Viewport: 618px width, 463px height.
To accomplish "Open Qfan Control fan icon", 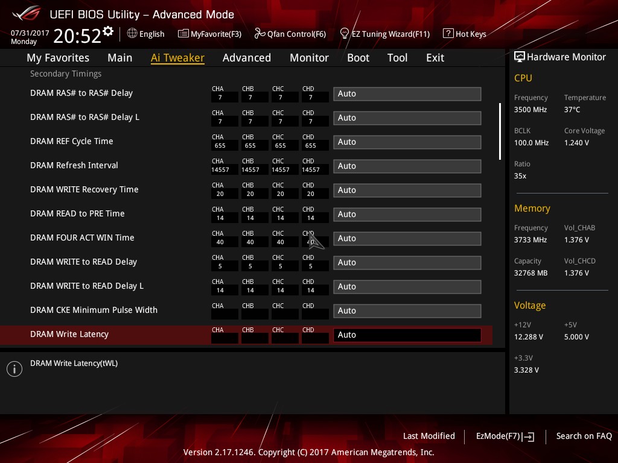I will tap(260, 34).
